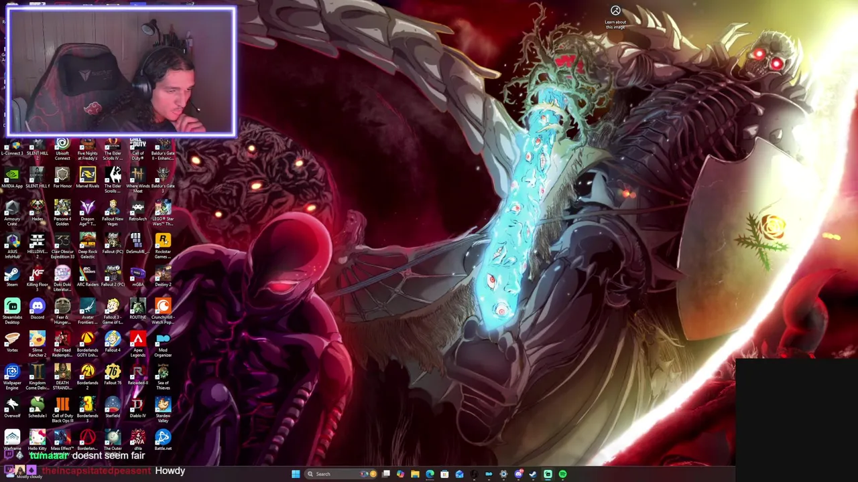Open the NVIDIA App shortcut
This screenshot has width=858, height=482.
12,178
